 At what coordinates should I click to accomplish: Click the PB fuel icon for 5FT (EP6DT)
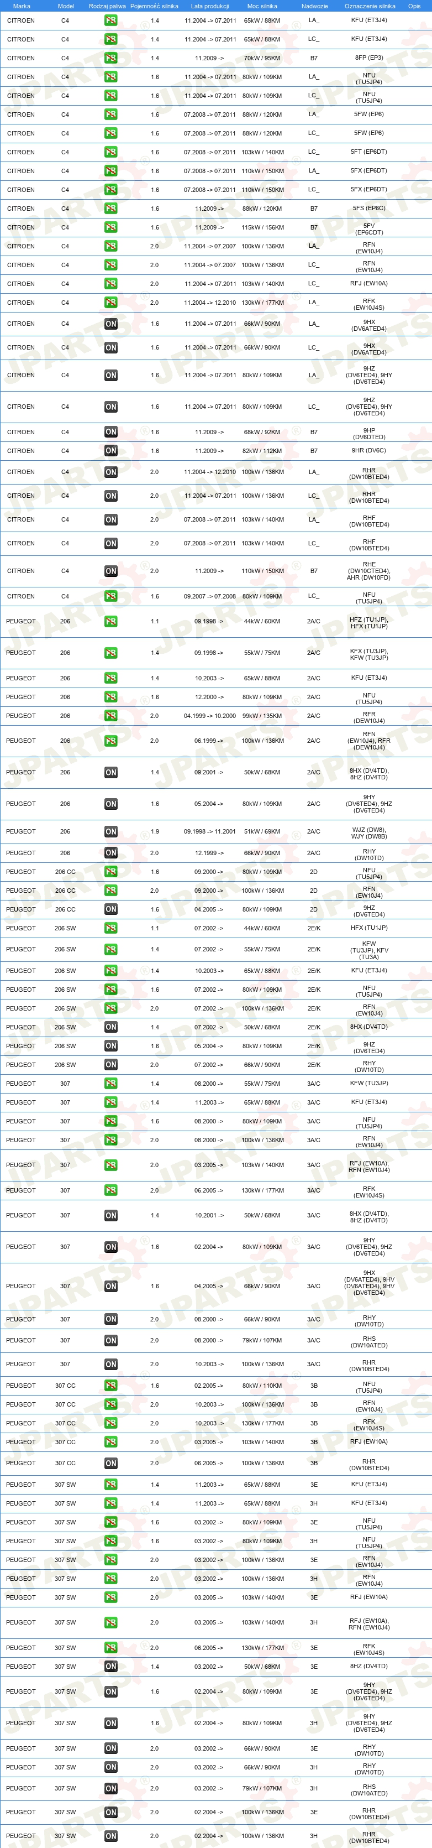110,152
